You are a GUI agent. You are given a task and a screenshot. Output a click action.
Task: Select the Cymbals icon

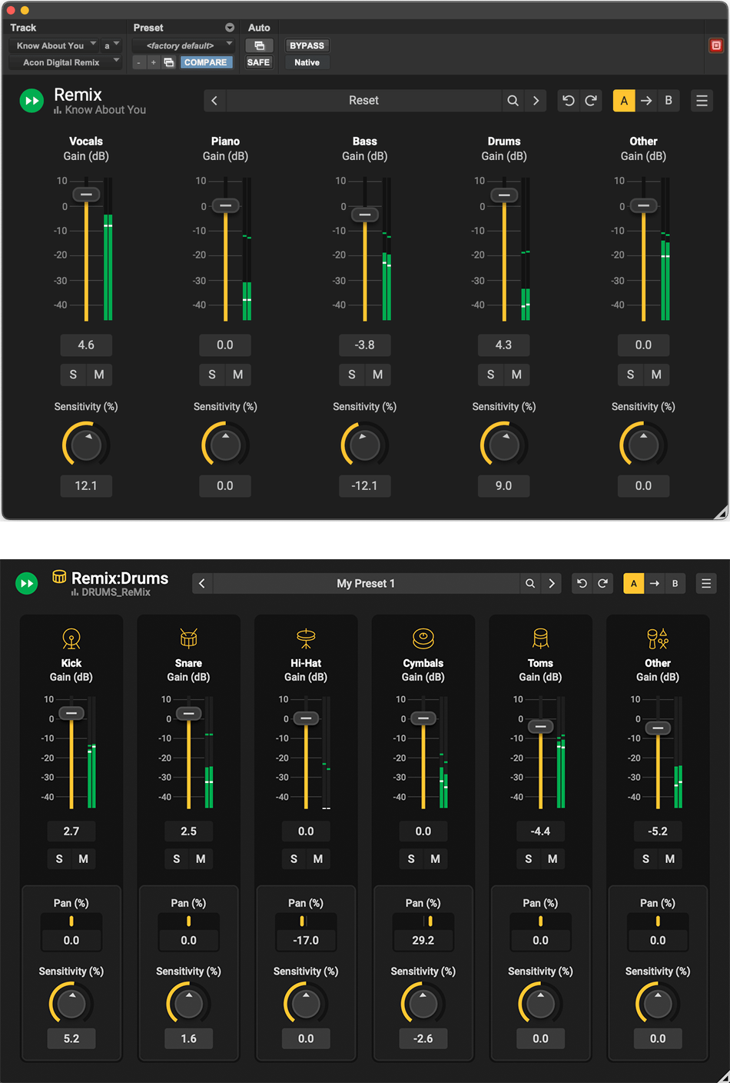(x=423, y=638)
